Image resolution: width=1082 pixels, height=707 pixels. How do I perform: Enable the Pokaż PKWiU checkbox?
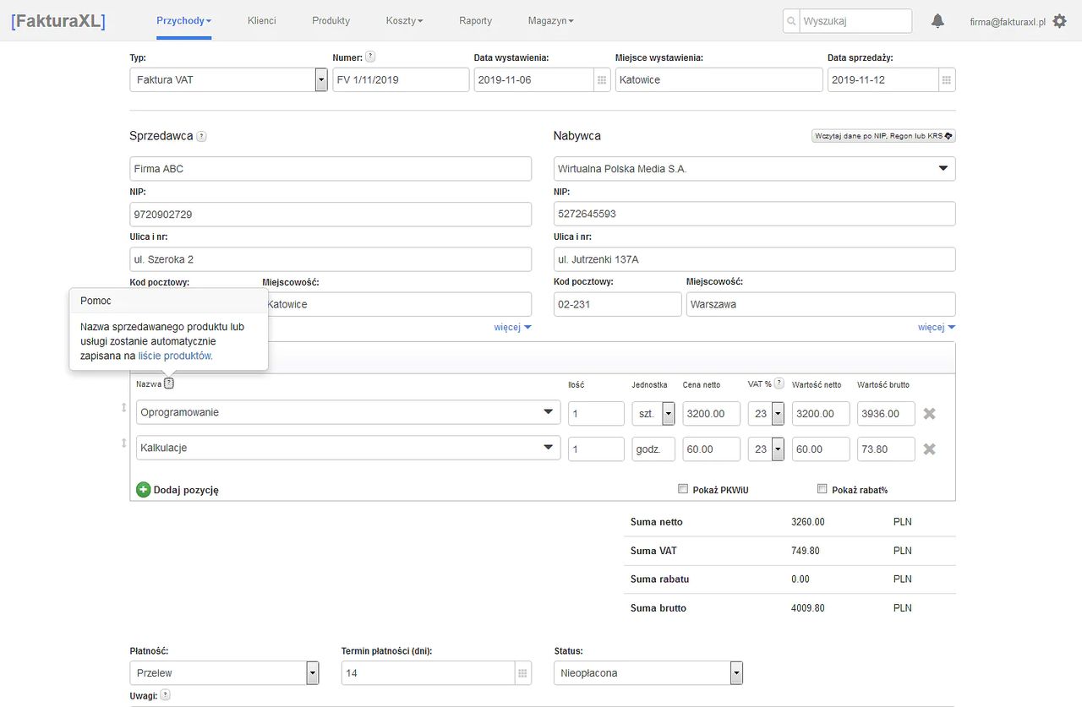click(683, 489)
